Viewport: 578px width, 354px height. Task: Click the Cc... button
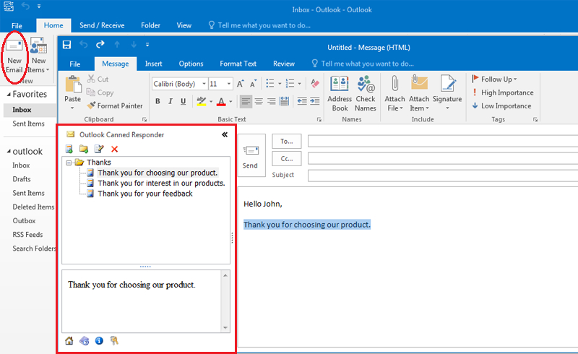[286, 158]
